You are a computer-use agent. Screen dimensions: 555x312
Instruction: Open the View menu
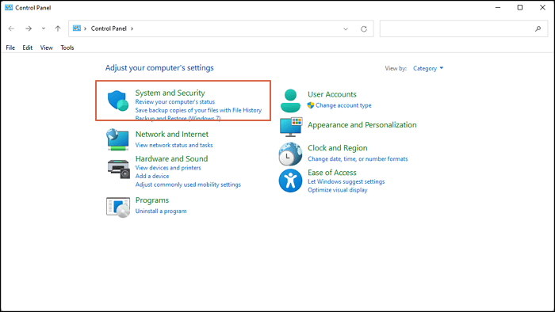pos(46,48)
